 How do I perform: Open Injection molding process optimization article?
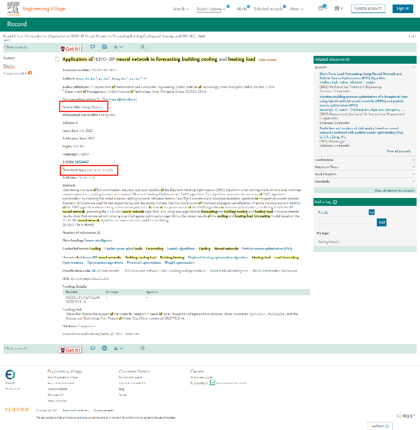tap(363, 101)
